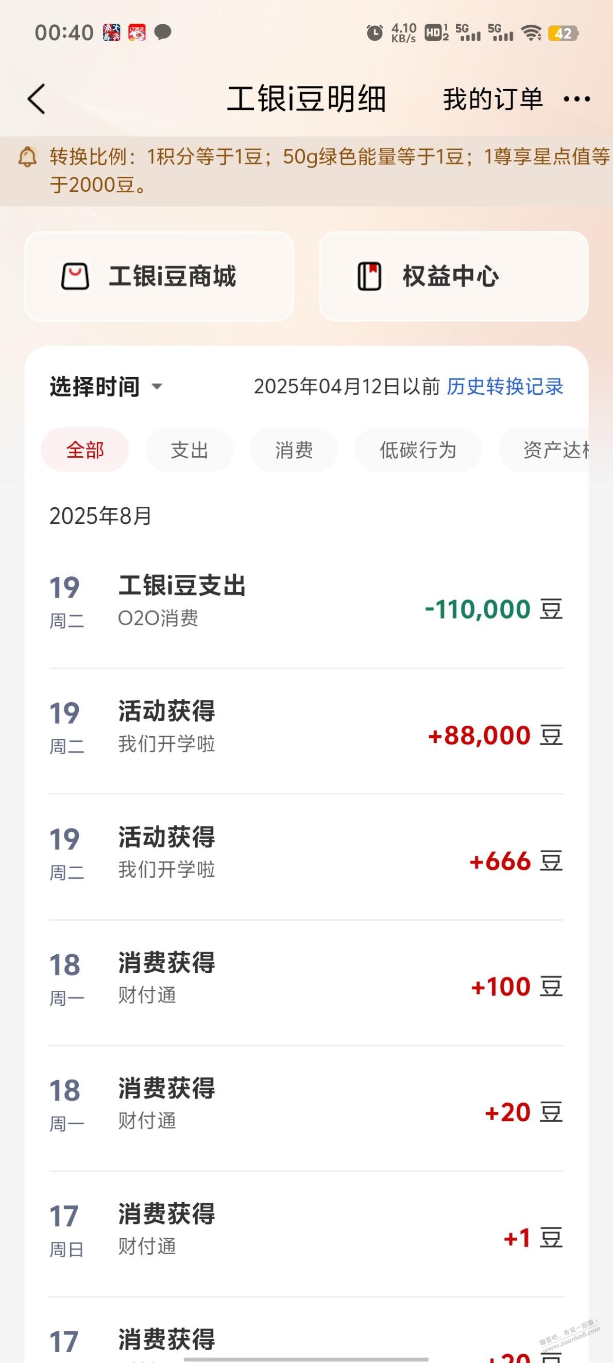613x1363 pixels.
Task: Switch to the 支出 filter tab
Action: coord(190,450)
